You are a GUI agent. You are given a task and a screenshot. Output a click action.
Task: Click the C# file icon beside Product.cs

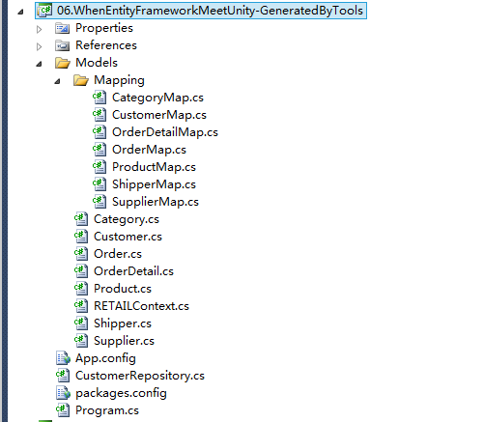(81, 289)
